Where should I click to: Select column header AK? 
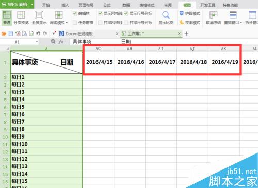pos(223,49)
